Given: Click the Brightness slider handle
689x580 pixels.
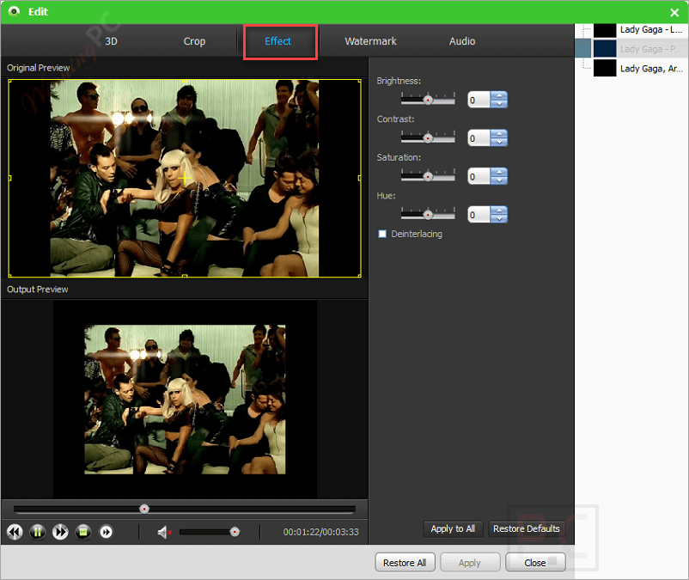Looking at the screenshot, I should click(428, 101).
